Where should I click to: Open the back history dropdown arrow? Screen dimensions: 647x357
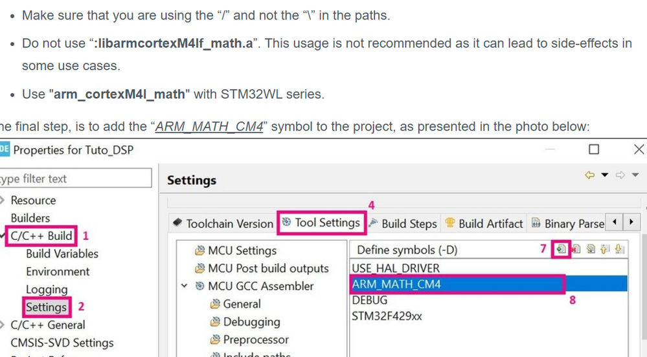tap(605, 175)
